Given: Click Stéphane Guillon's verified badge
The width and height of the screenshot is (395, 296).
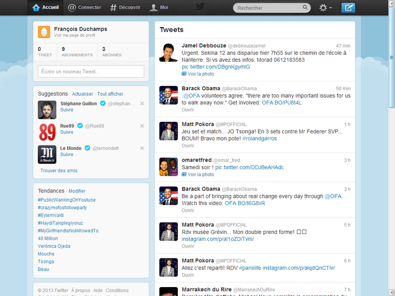Looking at the screenshot, I should pos(103,103).
